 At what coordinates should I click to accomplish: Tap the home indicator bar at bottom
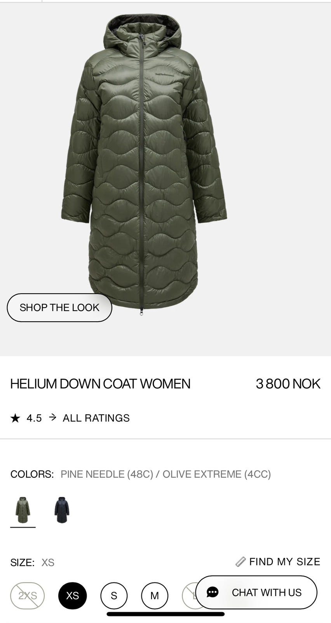point(165,614)
